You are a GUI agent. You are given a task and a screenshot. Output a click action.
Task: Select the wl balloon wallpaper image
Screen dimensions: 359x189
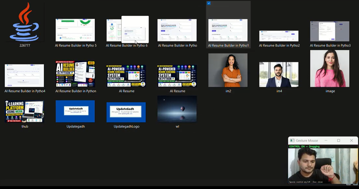[x=177, y=109]
